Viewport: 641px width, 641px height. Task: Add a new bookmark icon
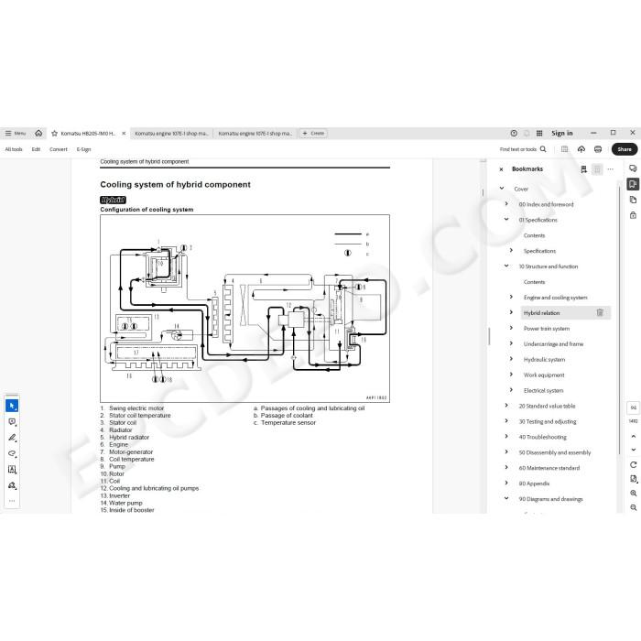584,169
